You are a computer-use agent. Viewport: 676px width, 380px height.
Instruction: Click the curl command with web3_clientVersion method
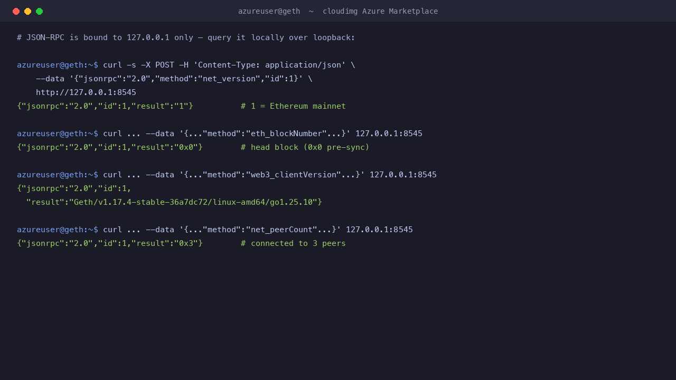(x=227, y=175)
